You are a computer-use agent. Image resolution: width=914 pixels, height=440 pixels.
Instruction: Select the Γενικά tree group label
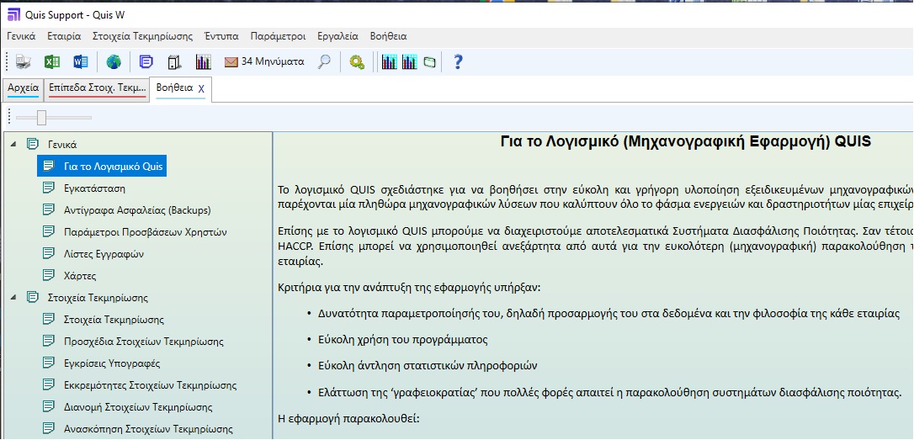pos(62,145)
